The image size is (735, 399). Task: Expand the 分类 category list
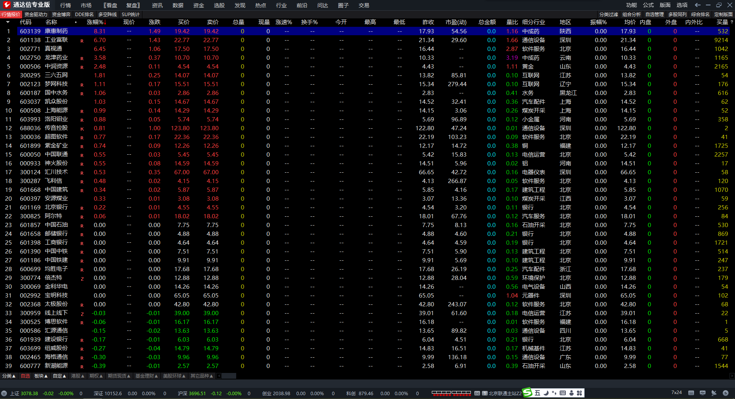point(9,376)
